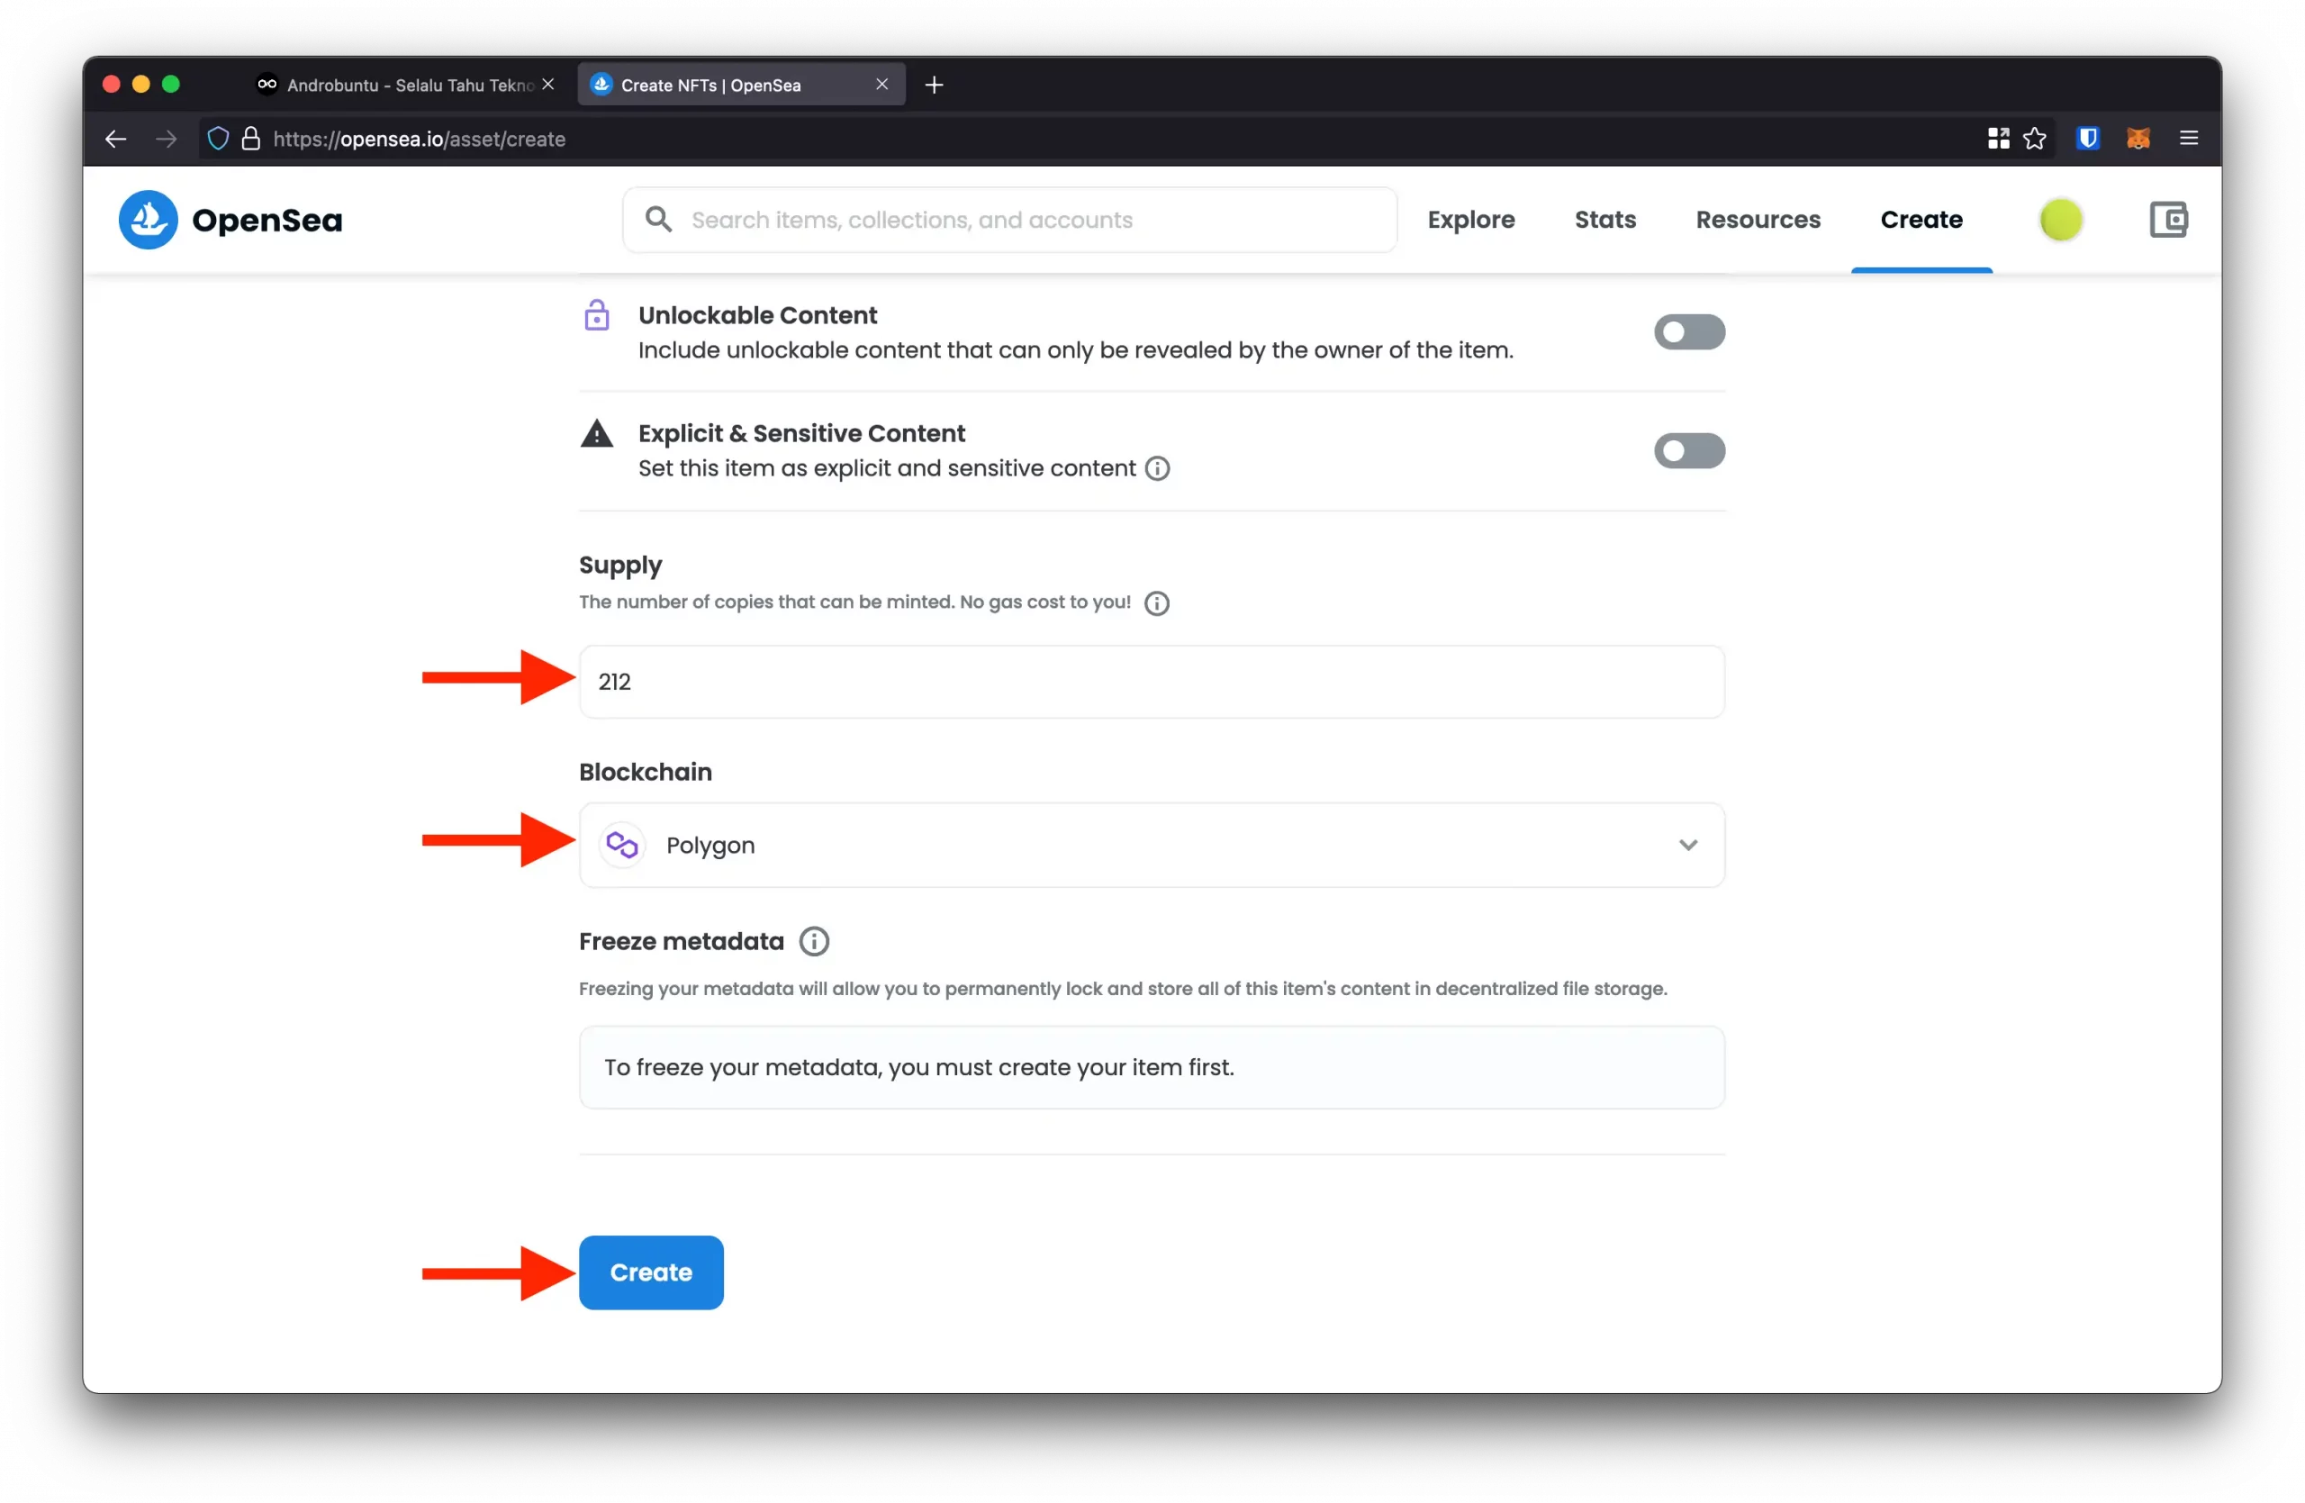Click the Supply info icon

(1156, 603)
